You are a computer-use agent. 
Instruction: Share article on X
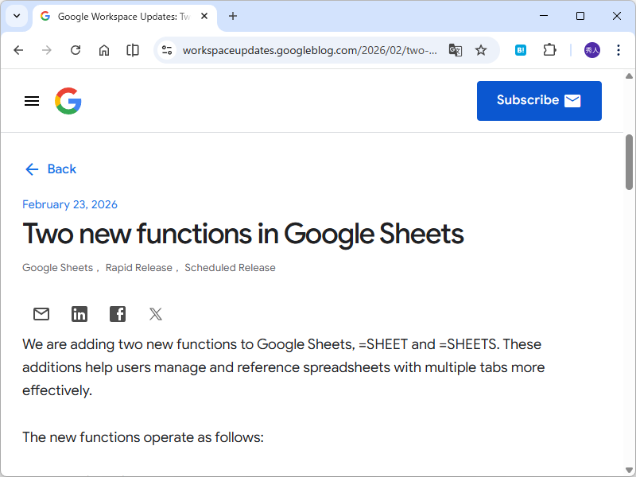coord(156,314)
